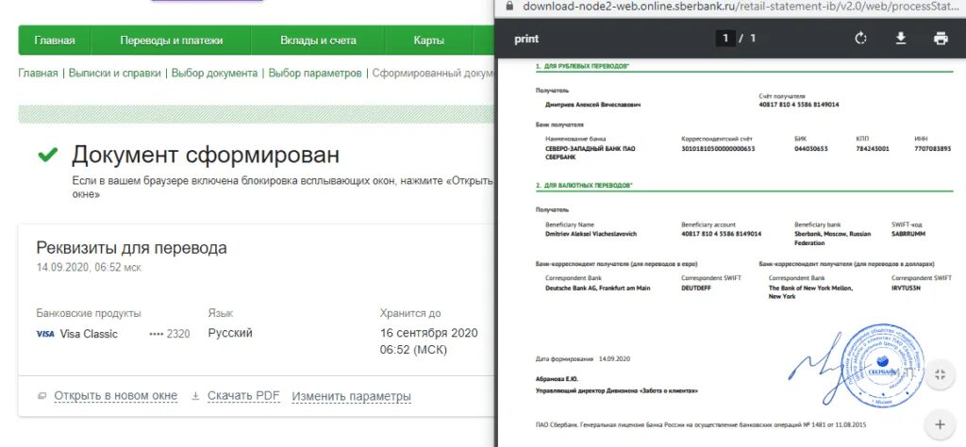Click Открыть в новом окне link
Image resolution: width=966 pixels, height=447 pixels.
115,396
